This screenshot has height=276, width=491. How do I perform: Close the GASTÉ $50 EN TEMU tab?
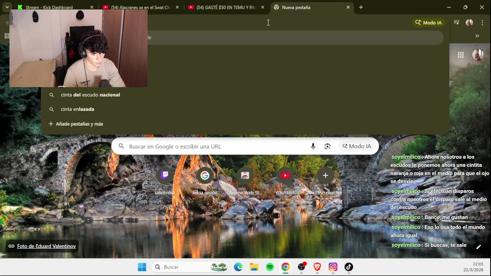coord(263,7)
